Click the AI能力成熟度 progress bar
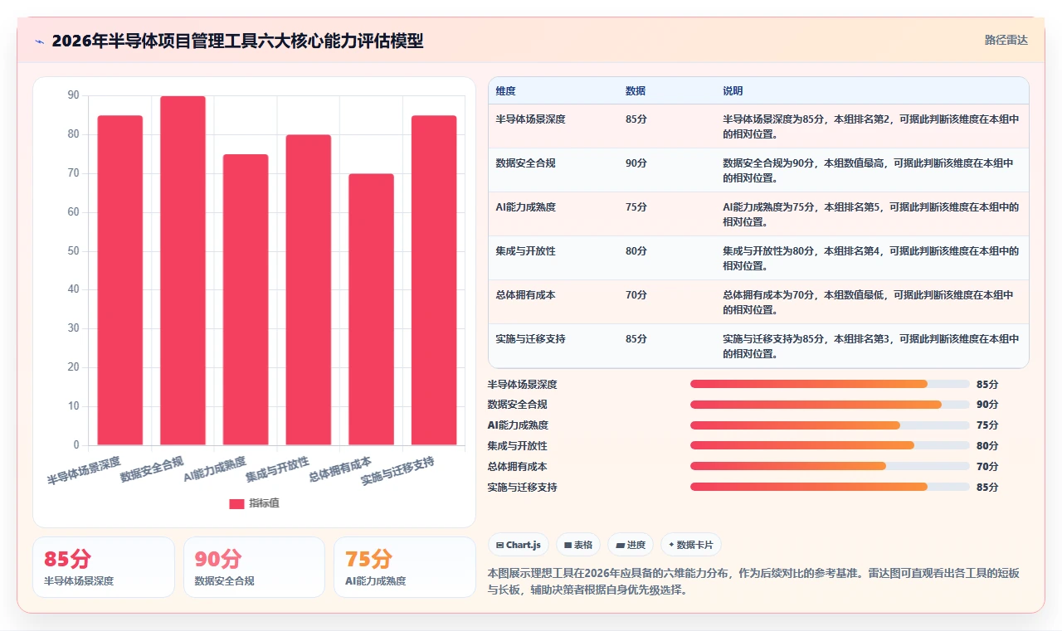 [830, 425]
